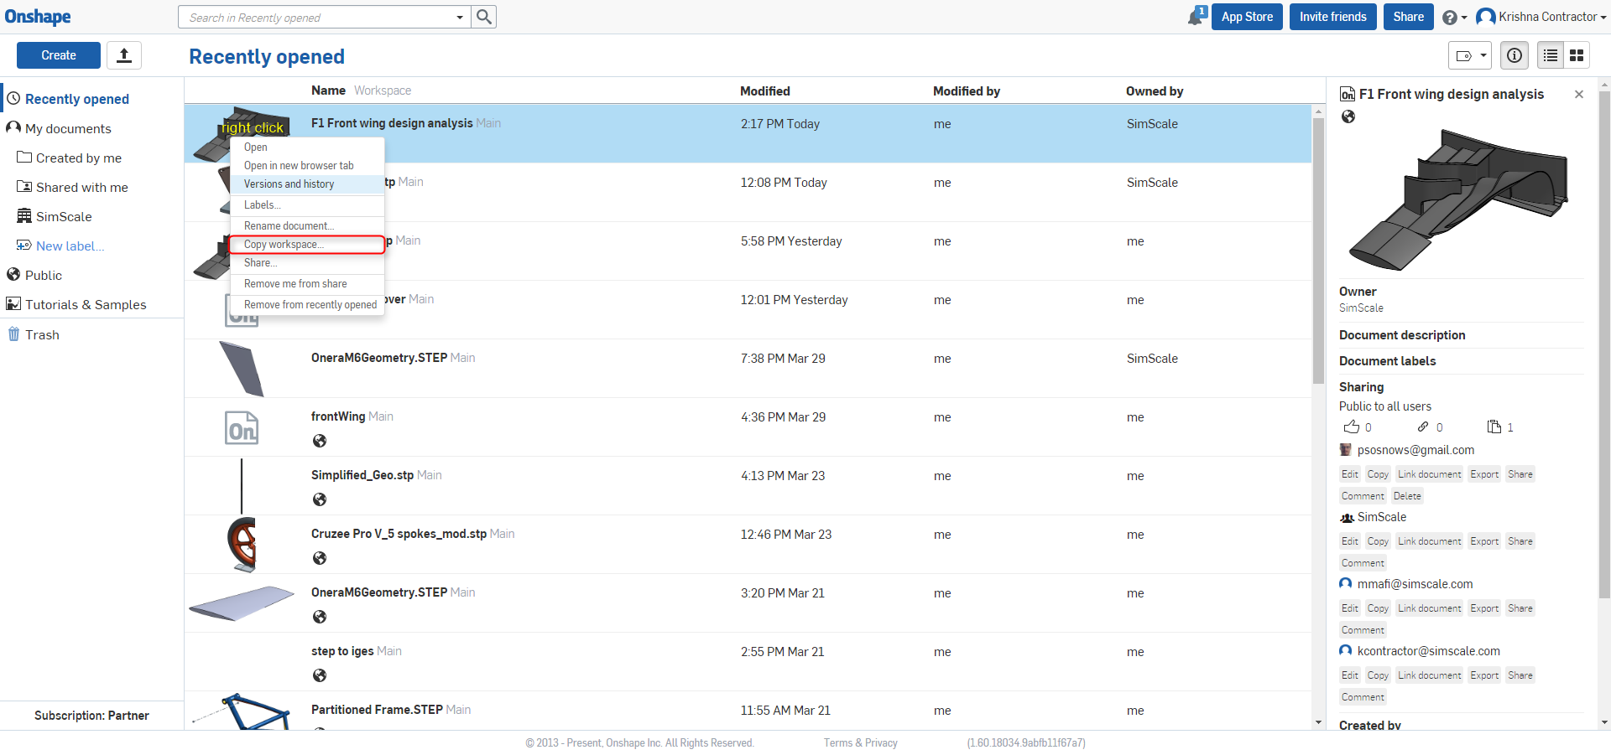
Task: Open the help question mark menu
Action: tap(1454, 18)
